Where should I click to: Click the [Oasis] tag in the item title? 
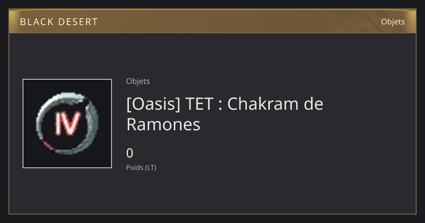(153, 104)
